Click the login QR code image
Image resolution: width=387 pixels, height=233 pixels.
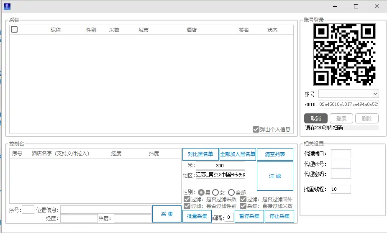(345, 55)
